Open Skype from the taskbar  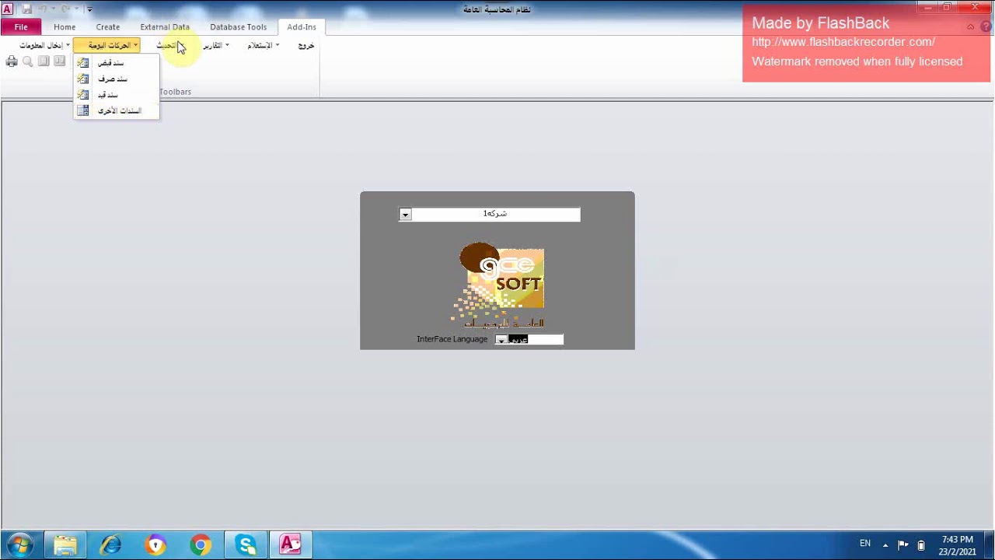click(246, 545)
